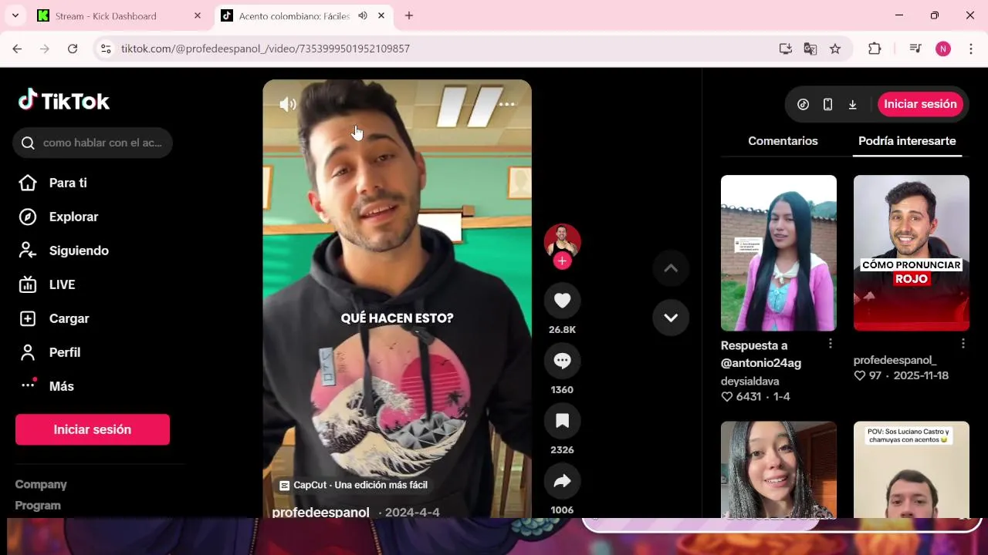Viewport: 988px width, 555px height.
Task: Like the video with the heart icon
Action: click(x=562, y=301)
